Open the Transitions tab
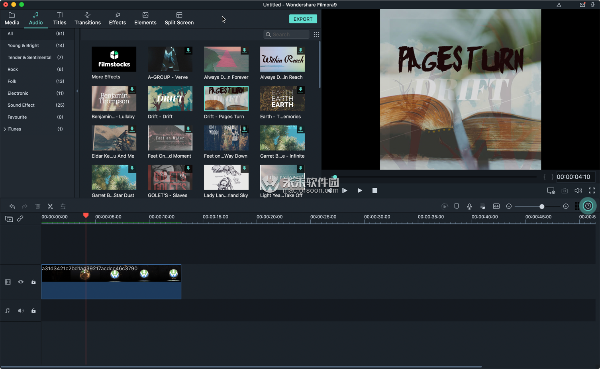The height and width of the screenshot is (369, 600). [88, 19]
